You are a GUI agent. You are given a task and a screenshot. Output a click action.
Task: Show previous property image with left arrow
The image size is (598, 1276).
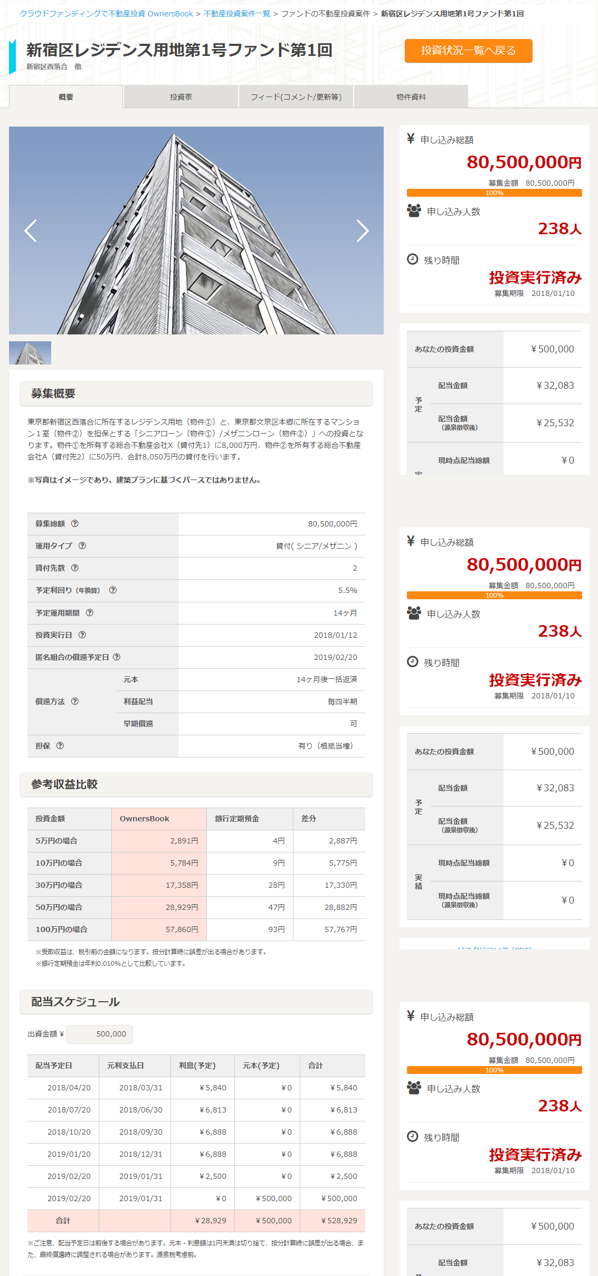click(31, 231)
